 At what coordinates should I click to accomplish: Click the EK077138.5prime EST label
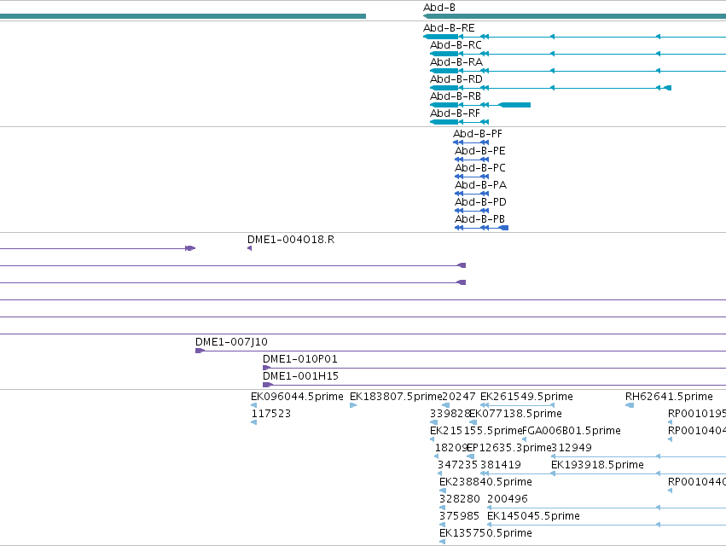pos(516,414)
